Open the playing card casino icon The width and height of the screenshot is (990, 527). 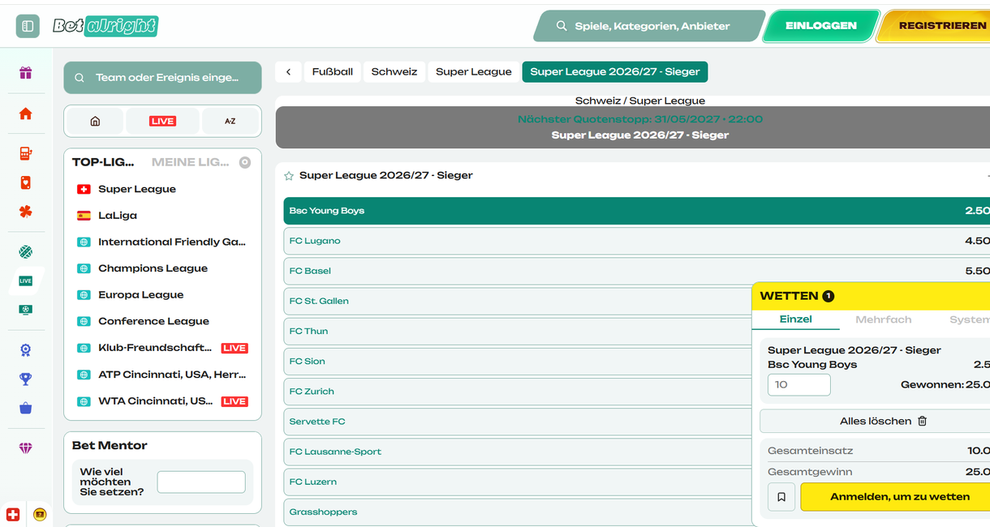(26, 182)
